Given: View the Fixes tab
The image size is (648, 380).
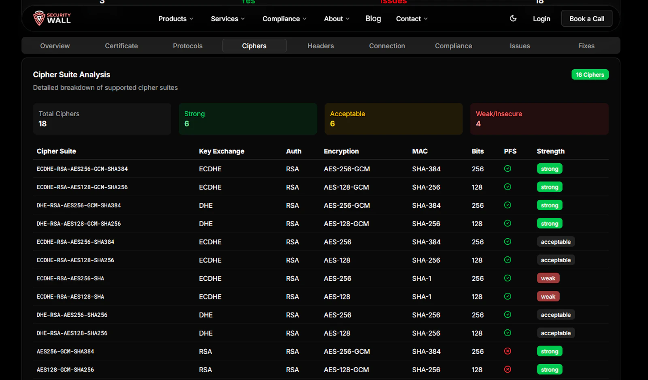Looking at the screenshot, I should (x=586, y=46).
